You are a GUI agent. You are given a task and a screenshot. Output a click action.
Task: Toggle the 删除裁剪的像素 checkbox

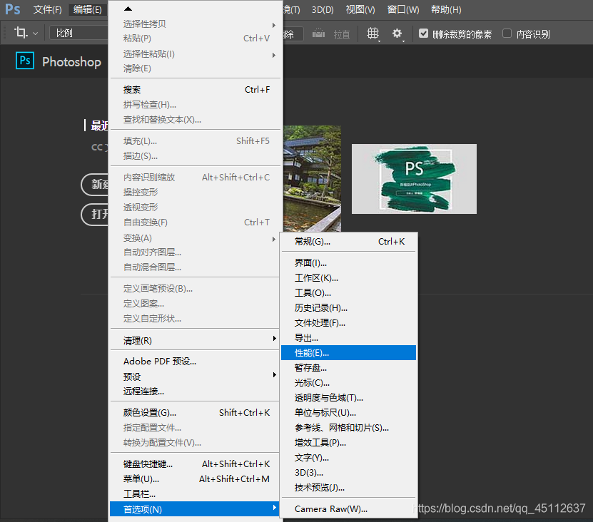click(423, 34)
